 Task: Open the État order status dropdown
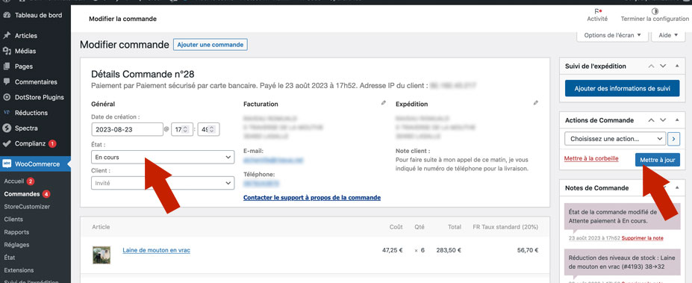(163, 157)
